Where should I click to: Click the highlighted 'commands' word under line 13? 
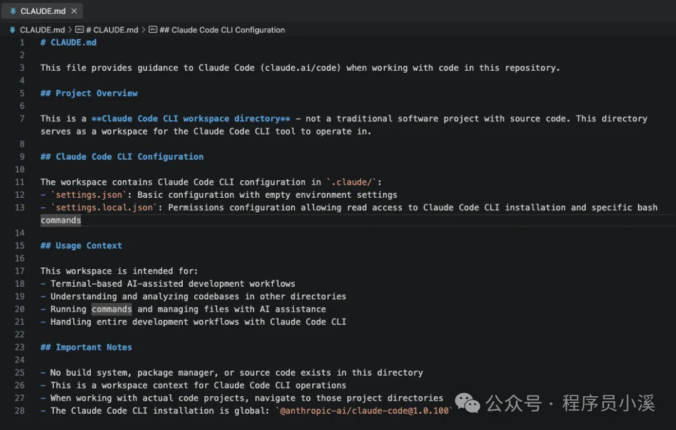point(61,220)
